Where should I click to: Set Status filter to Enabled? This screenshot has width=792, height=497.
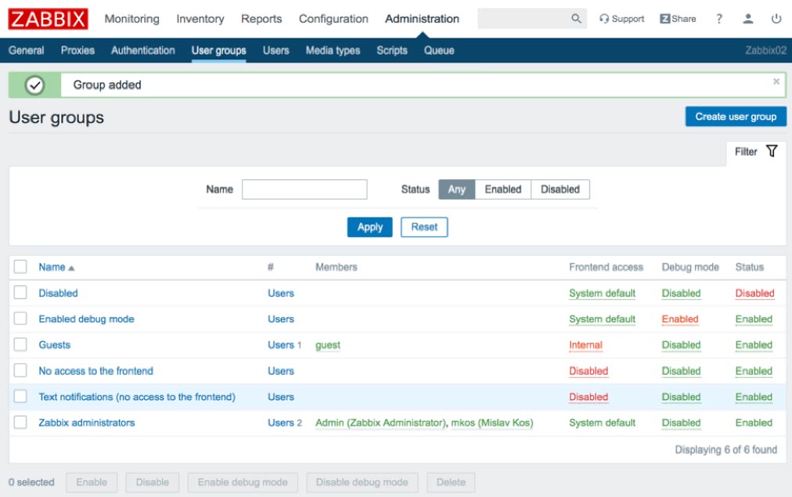tap(503, 189)
